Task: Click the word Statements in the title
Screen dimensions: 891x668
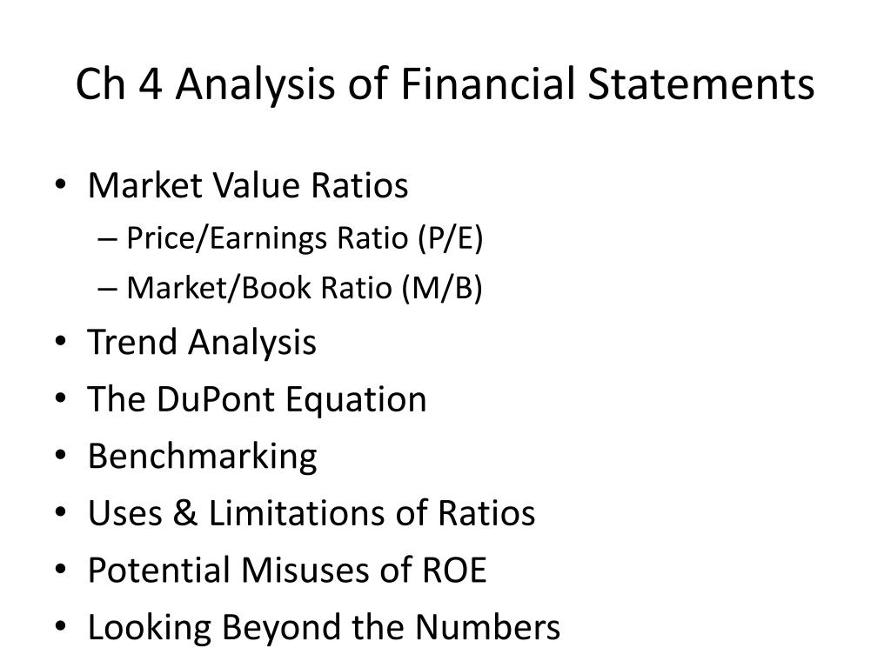Action: tap(701, 84)
